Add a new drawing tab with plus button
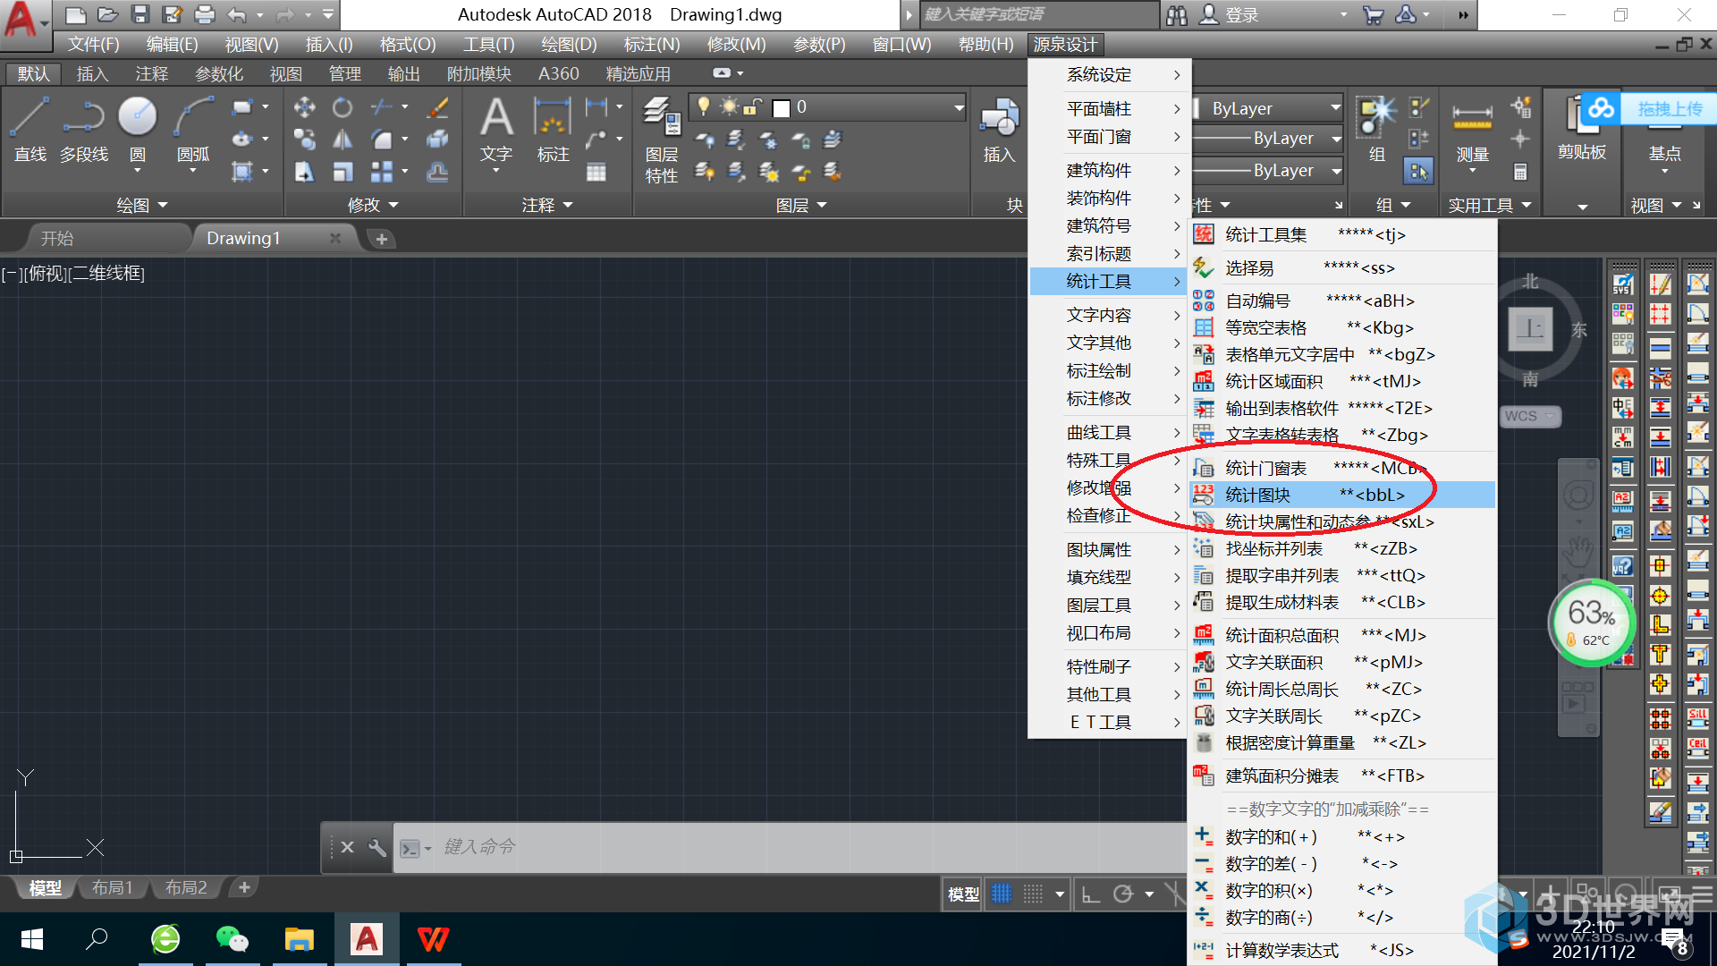This screenshot has width=1717, height=966. [x=382, y=239]
